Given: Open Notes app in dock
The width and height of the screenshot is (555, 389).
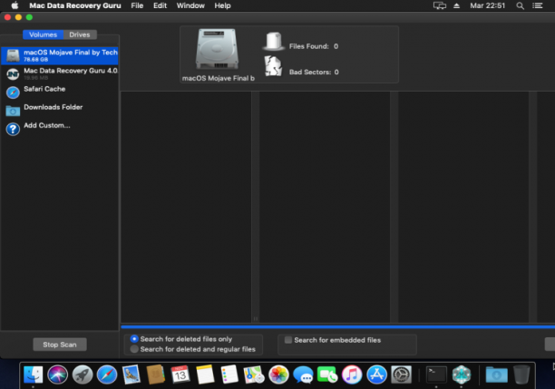Looking at the screenshot, I should (x=205, y=374).
